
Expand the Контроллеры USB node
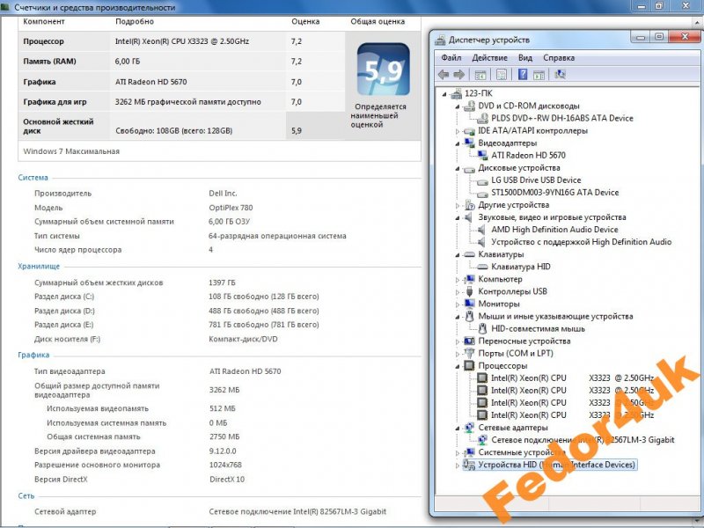pyautogui.click(x=458, y=291)
